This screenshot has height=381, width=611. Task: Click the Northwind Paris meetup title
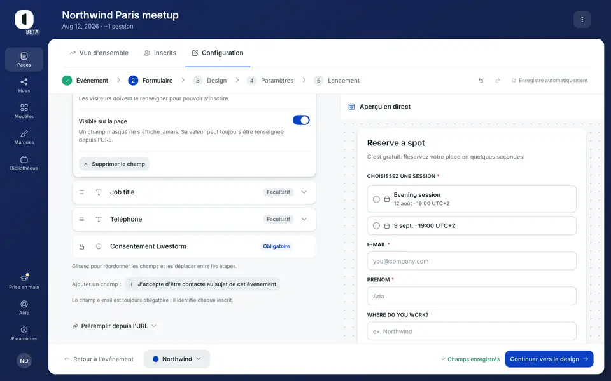tap(120, 15)
